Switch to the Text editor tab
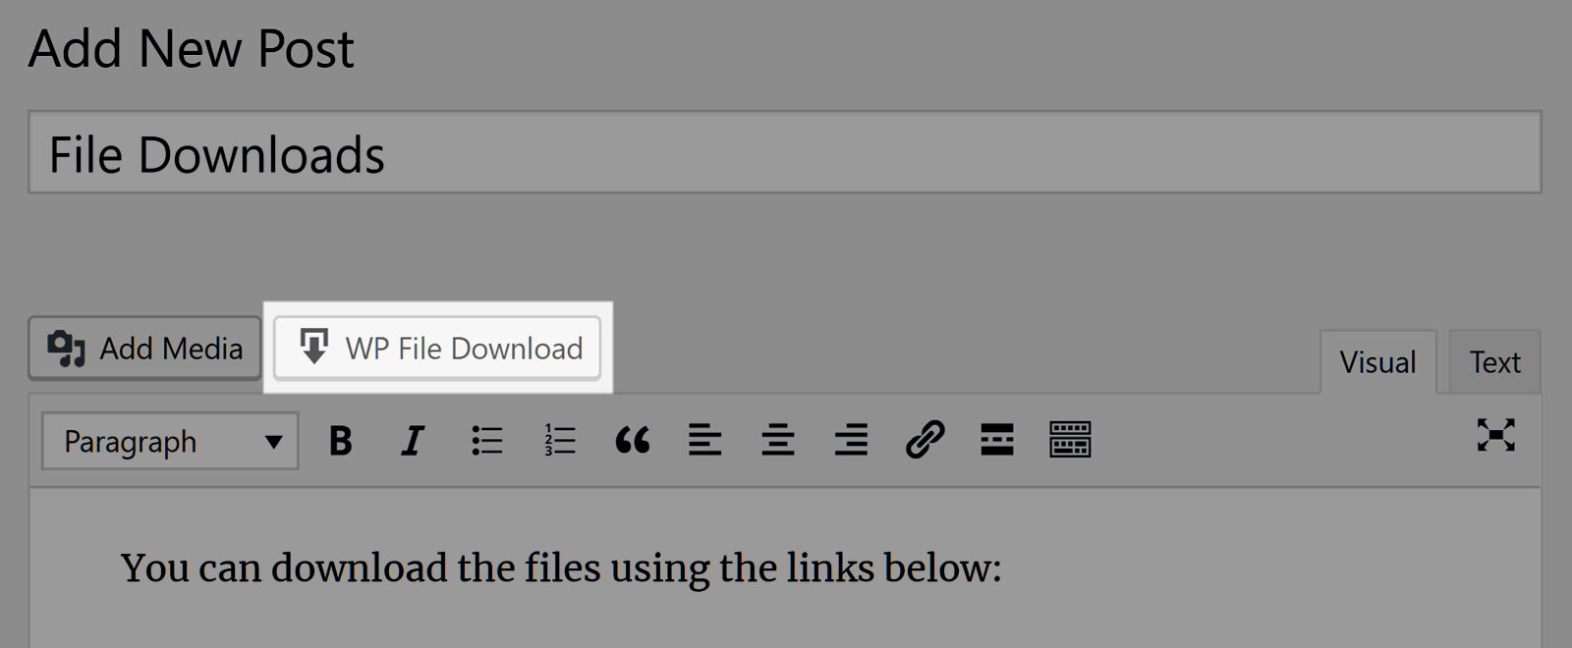Screen dimensions: 1572x648 1494,362
